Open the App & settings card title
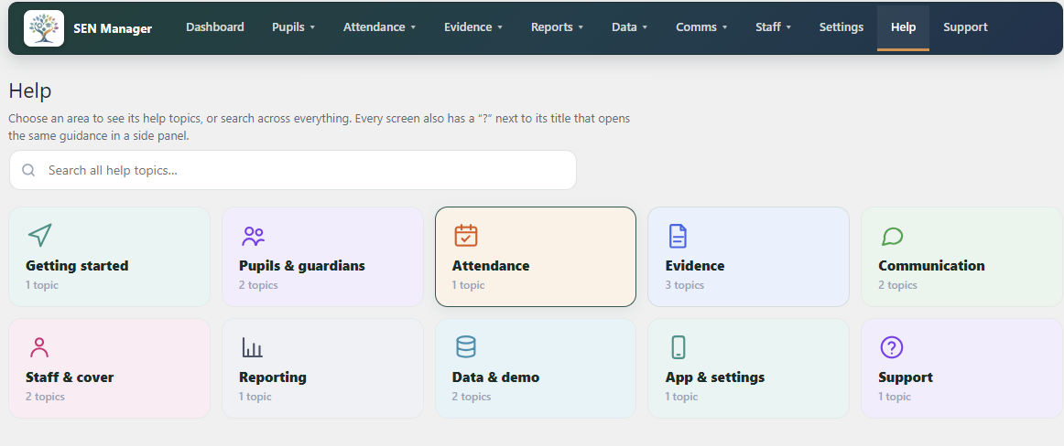Viewport: 1064px width, 446px height. [x=714, y=377]
